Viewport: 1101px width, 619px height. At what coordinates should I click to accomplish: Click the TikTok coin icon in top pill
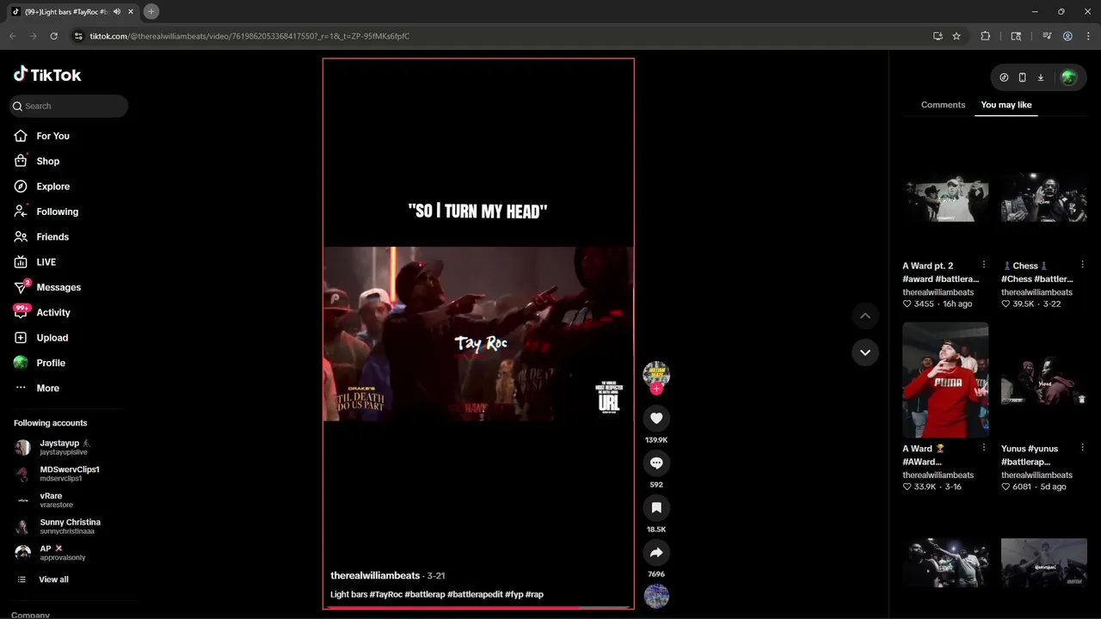pos(1004,77)
